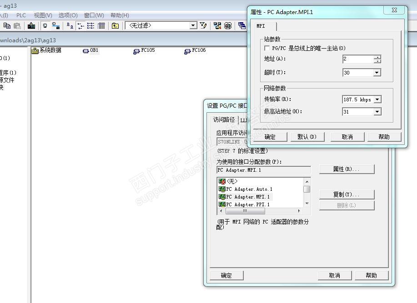Image resolution: width=417 pixels, height=303 pixels.
Task: Click the interface list scroll-left arrow
Action: click(x=221, y=211)
